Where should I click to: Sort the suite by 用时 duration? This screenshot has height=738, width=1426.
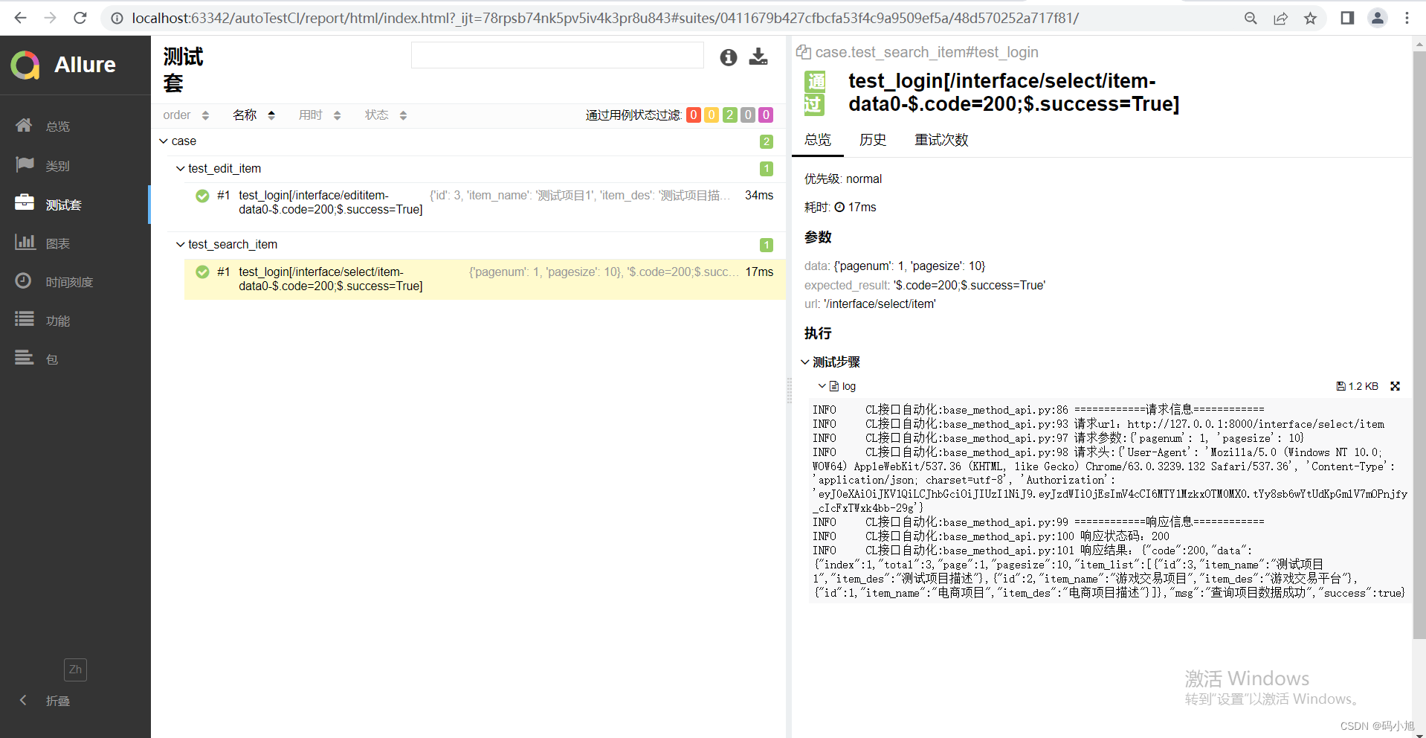tap(320, 115)
